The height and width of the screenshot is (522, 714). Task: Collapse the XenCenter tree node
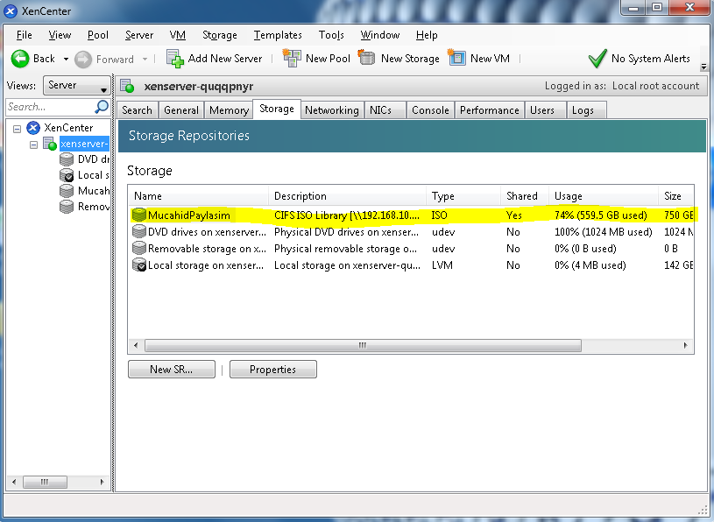(18, 129)
